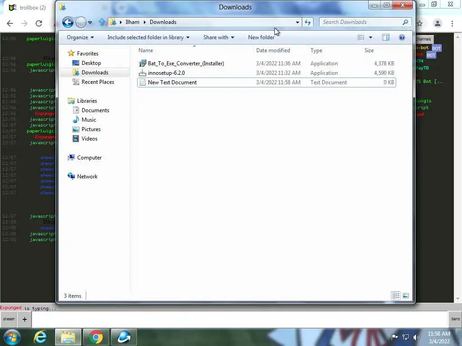This screenshot has width=462, height=346.
Task: Open the Windows Start menu
Action: pyautogui.click(x=12, y=337)
